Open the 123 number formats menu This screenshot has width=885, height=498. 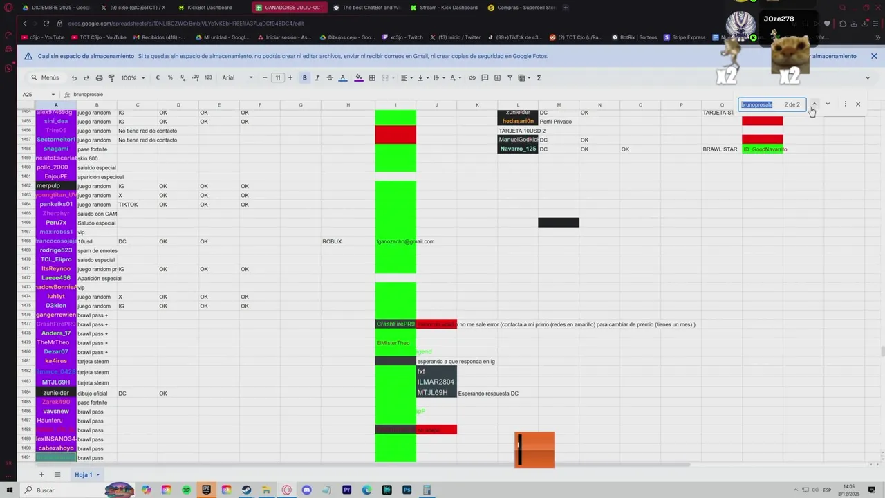click(208, 78)
